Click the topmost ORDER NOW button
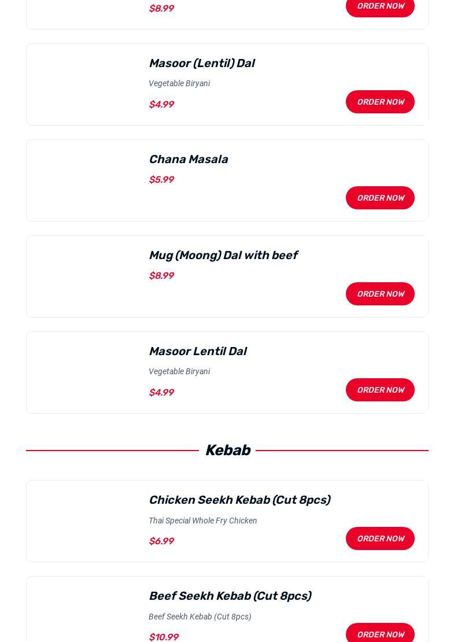This screenshot has height=642, width=454. tap(380, 7)
